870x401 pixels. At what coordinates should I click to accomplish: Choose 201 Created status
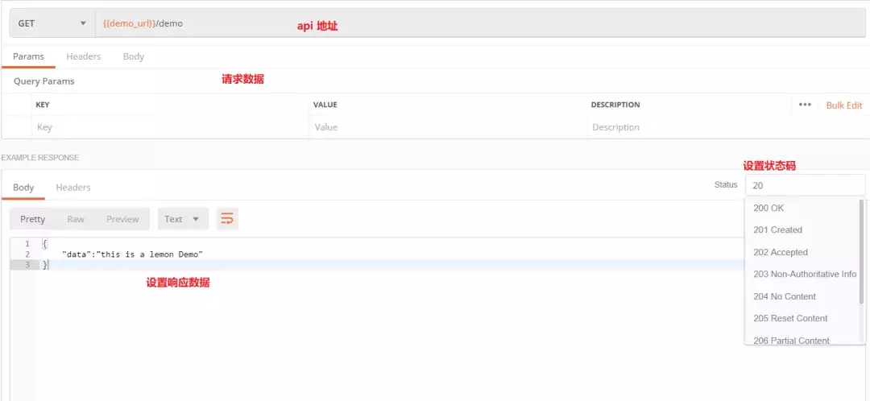point(802,229)
